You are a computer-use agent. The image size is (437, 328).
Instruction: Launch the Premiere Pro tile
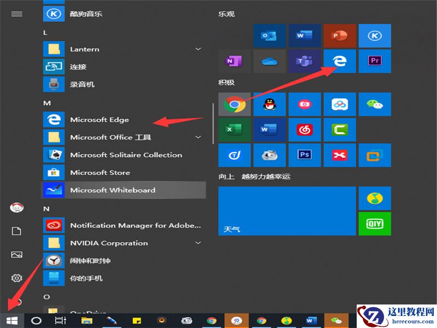[x=375, y=61]
